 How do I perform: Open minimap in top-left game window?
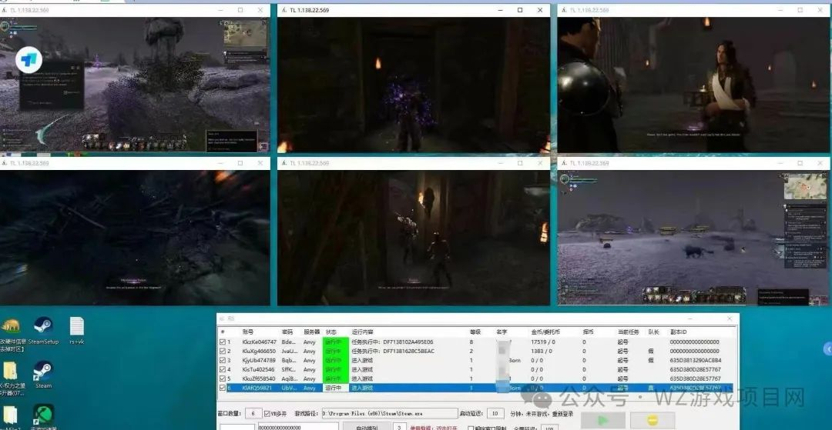point(240,34)
